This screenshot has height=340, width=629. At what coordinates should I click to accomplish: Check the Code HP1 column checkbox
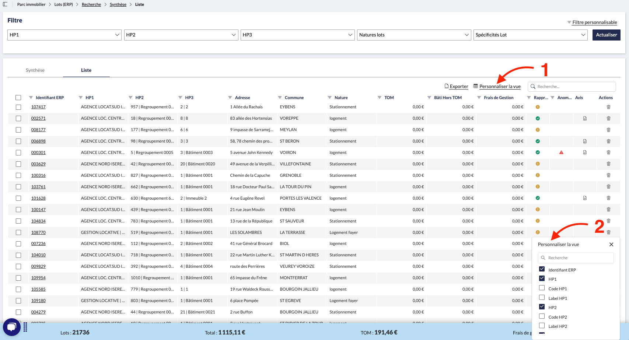pos(542,288)
